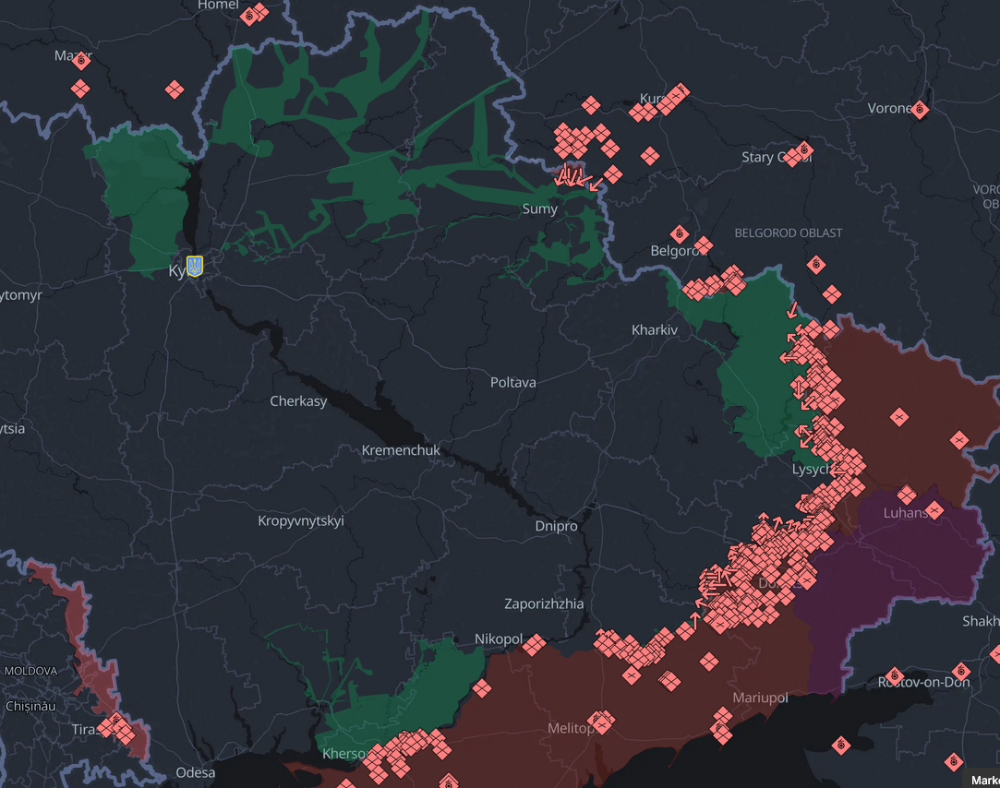This screenshot has width=1000, height=788.
Task: Click the Cherkasy city label
Action: point(298,401)
